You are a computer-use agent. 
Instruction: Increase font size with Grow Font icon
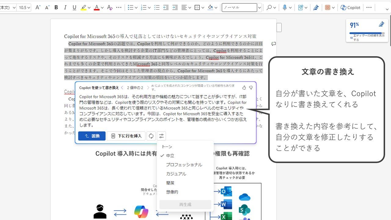coord(38,7)
